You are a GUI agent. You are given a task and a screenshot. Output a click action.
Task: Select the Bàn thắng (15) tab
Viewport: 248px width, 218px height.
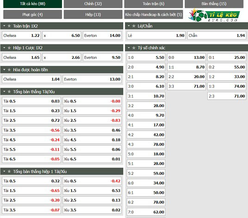(214, 4)
